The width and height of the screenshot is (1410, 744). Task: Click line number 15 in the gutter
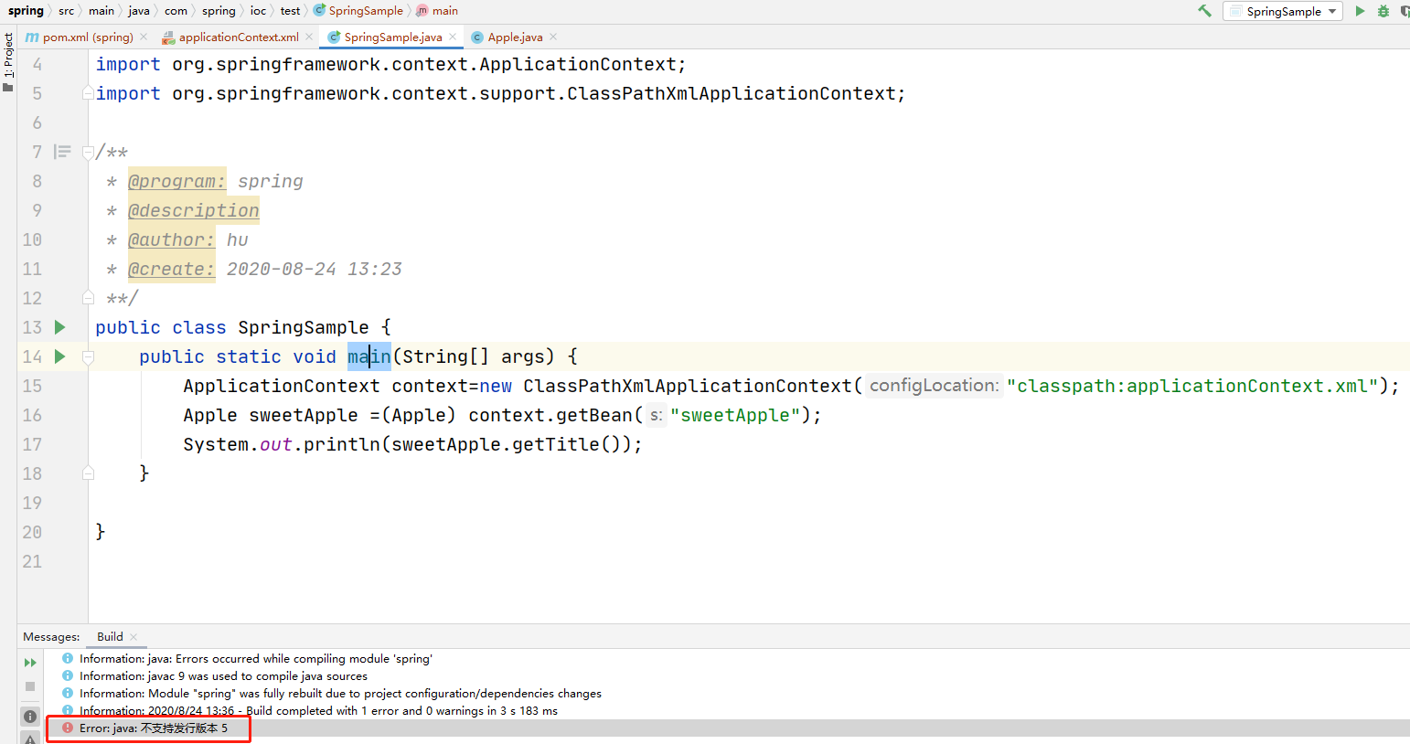[32, 386]
